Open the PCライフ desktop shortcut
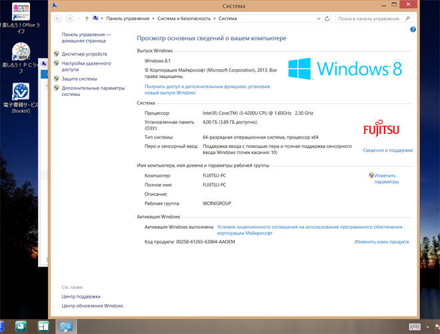Screen dimensions: 440x334 coord(21,58)
